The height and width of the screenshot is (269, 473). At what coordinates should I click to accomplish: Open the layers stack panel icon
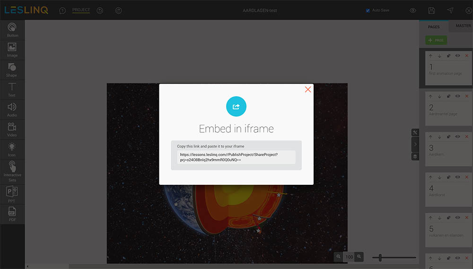[415, 156]
